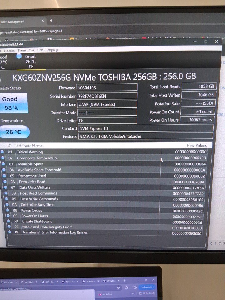Open the Help menu
This screenshot has height=300, width=225.
40,50
